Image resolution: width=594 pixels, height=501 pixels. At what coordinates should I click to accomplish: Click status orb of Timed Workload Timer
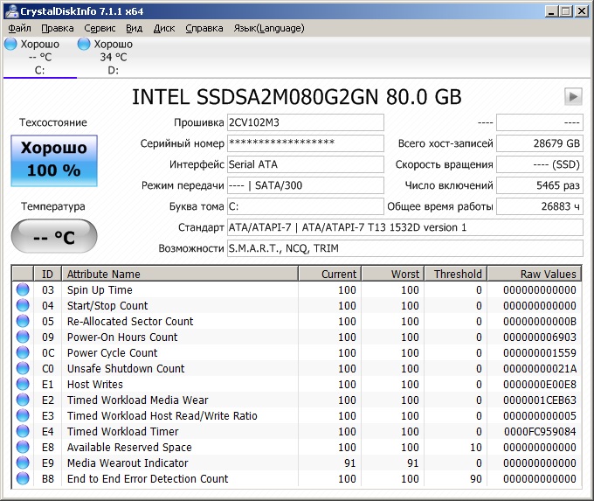tap(23, 431)
